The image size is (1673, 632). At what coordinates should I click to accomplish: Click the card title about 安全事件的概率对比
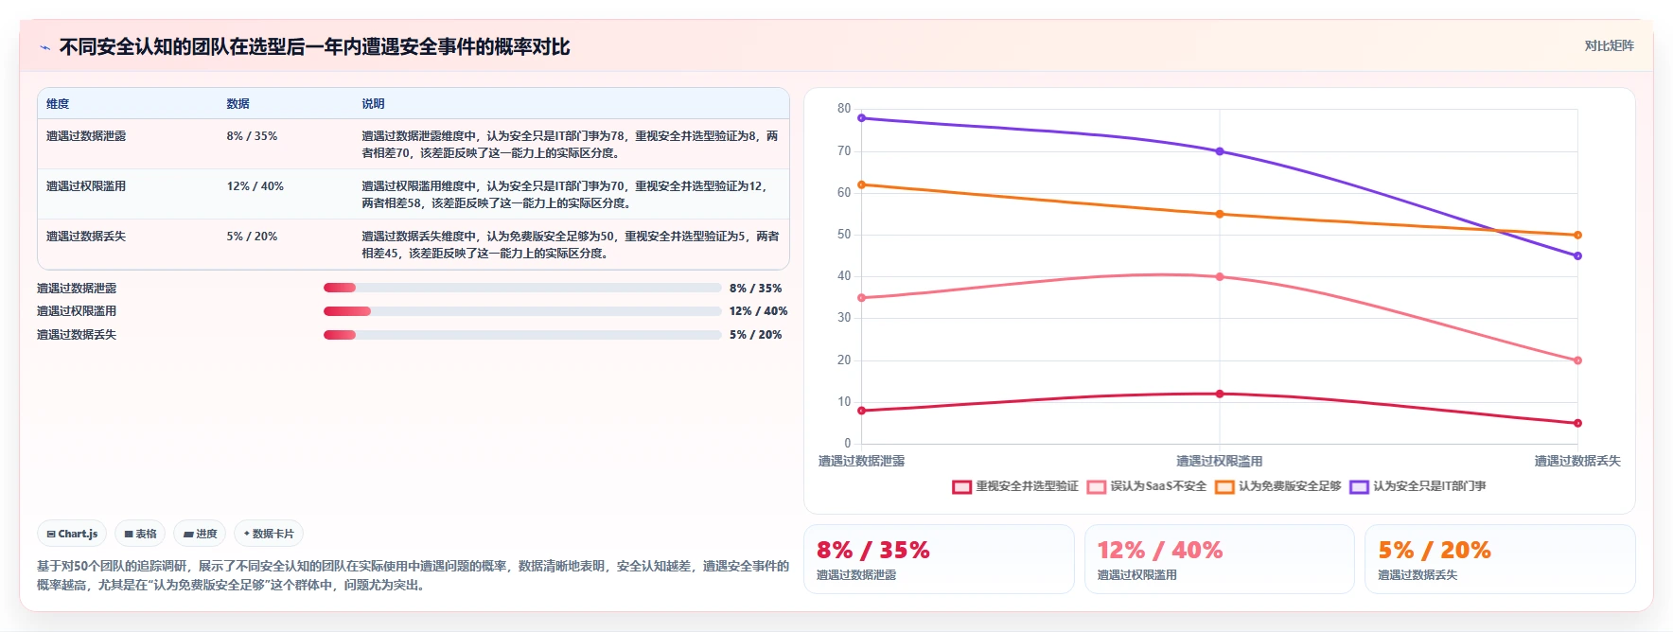(315, 46)
